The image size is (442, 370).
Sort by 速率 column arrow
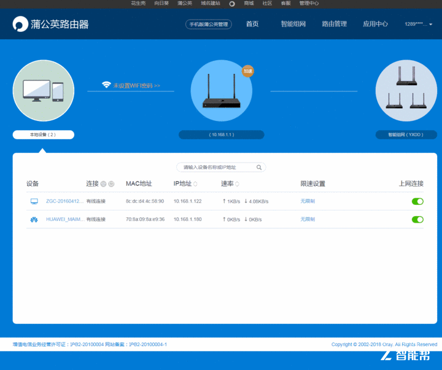coord(237,184)
